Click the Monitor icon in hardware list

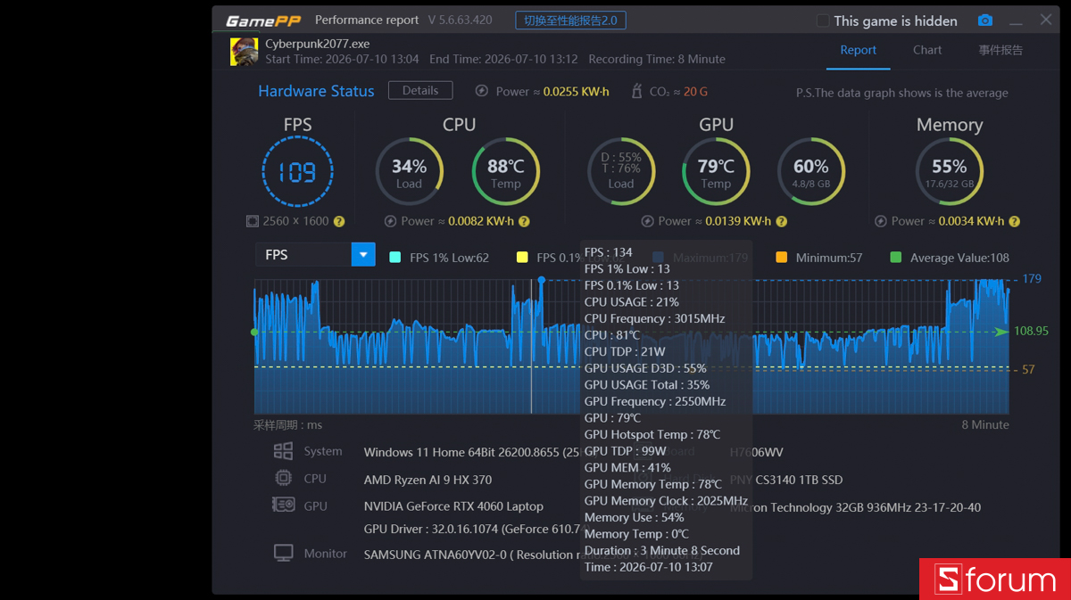[283, 554]
